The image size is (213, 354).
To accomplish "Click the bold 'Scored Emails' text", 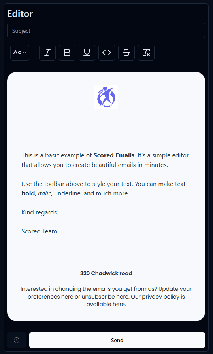I will click(x=114, y=155).
